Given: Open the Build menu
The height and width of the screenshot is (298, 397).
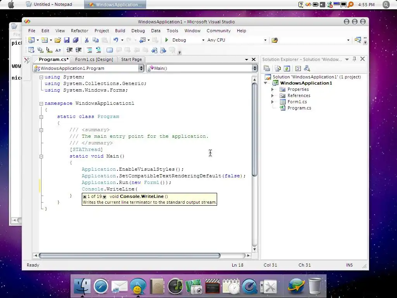Looking at the screenshot, I should click(120, 31).
